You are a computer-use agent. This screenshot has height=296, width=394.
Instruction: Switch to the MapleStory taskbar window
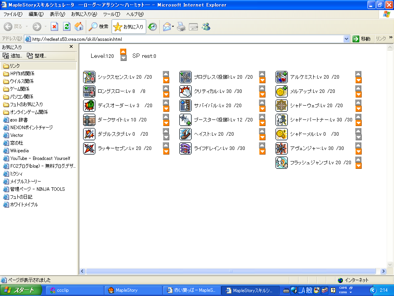pos(133,290)
